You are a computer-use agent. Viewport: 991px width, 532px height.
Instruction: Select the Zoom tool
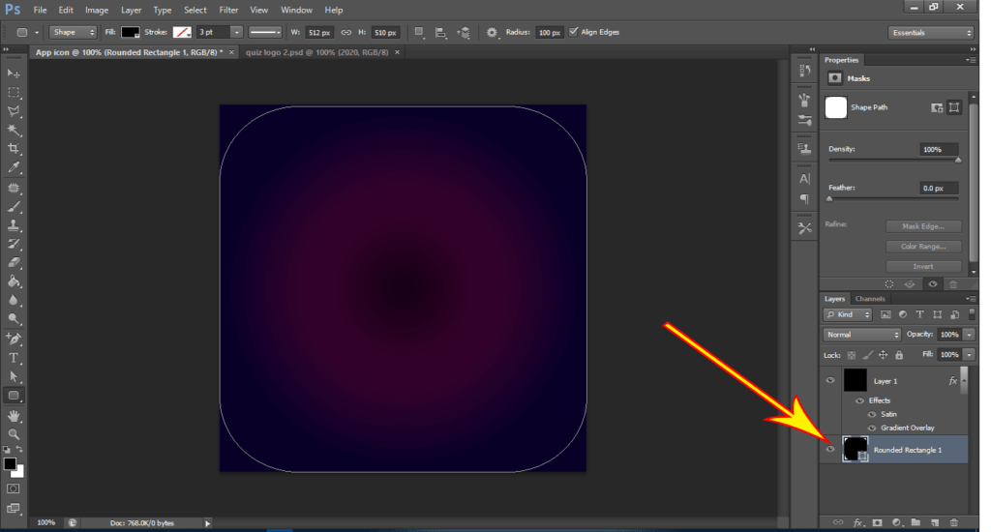point(14,434)
